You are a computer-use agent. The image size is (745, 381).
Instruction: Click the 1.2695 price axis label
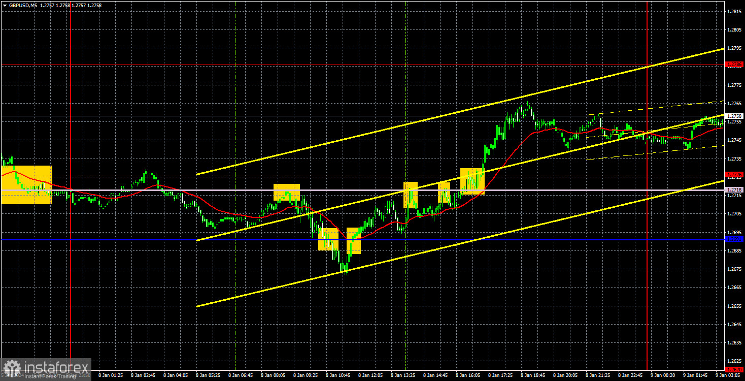tap(734, 233)
